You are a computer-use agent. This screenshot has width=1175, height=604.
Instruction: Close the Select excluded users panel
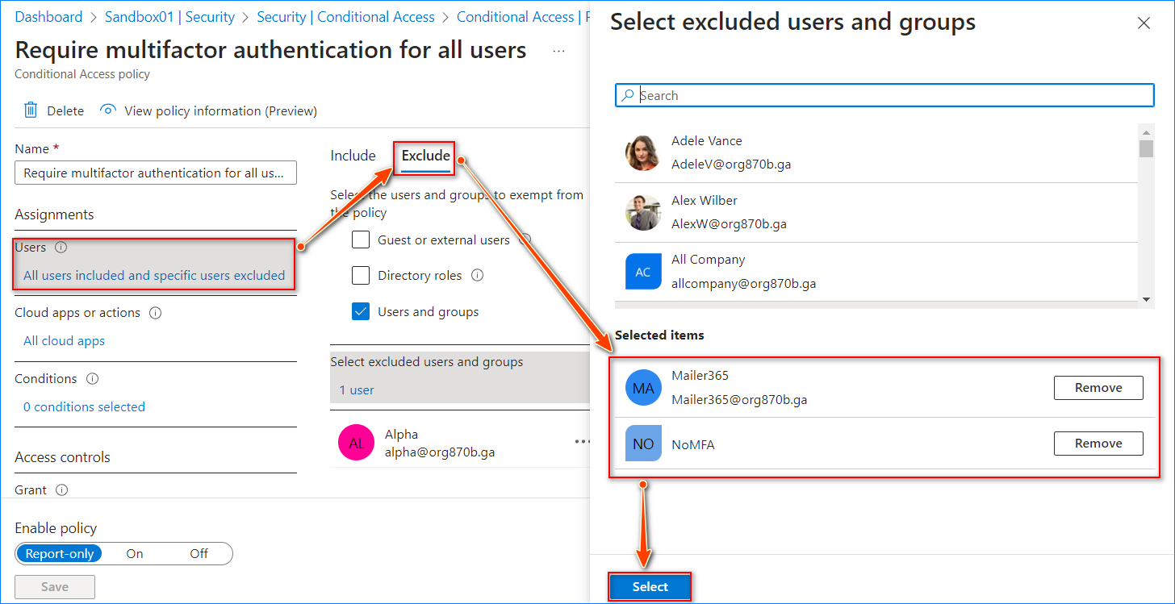pos(1144,23)
